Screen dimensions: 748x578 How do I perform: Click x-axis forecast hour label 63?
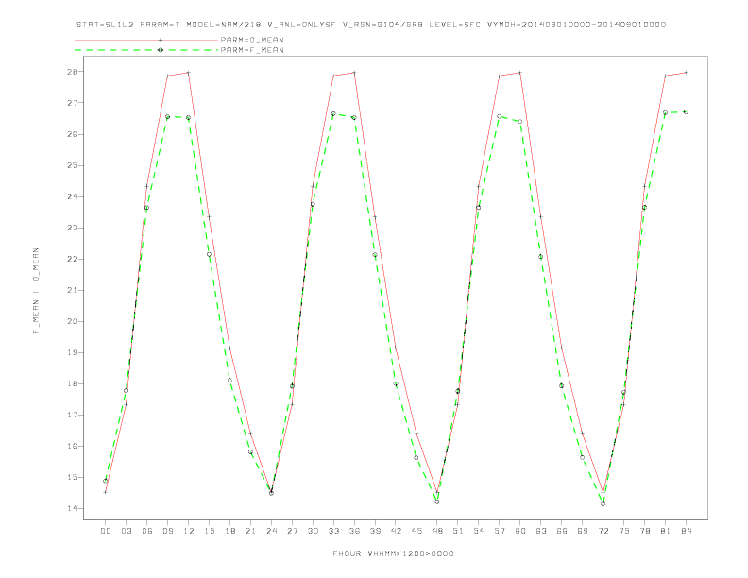tap(541, 531)
